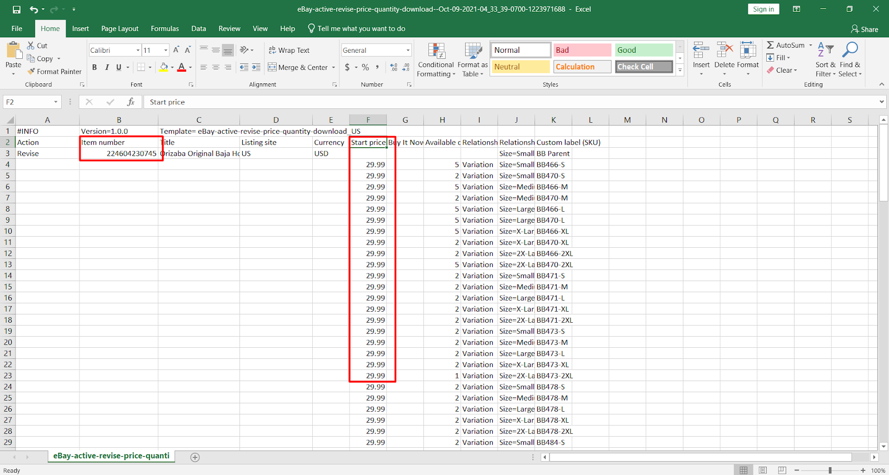Switch to Page Layout view in status bar
The image size is (889, 475).
[x=763, y=470]
